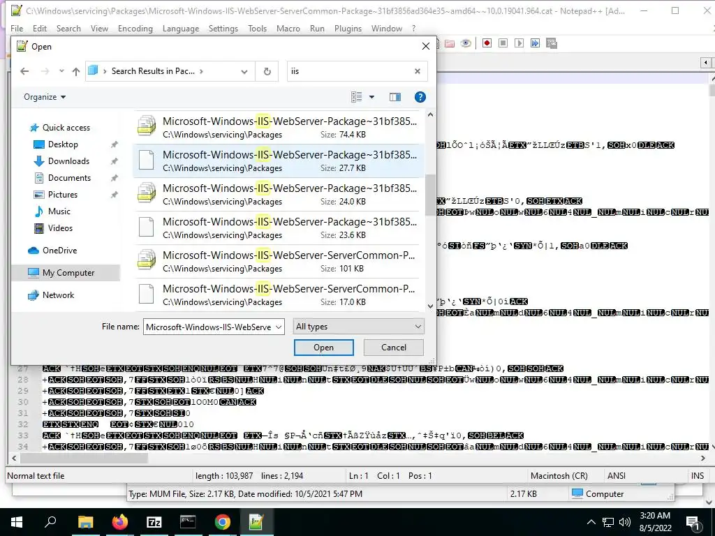Click the file list vertical scrollbar thumb
The width and height of the screenshot is (715, 536).
point(430,195)
